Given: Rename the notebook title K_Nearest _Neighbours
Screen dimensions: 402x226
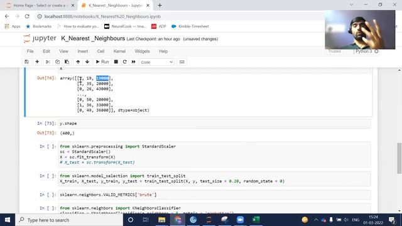Looking at the screenshot, I should tap(93, 38).
